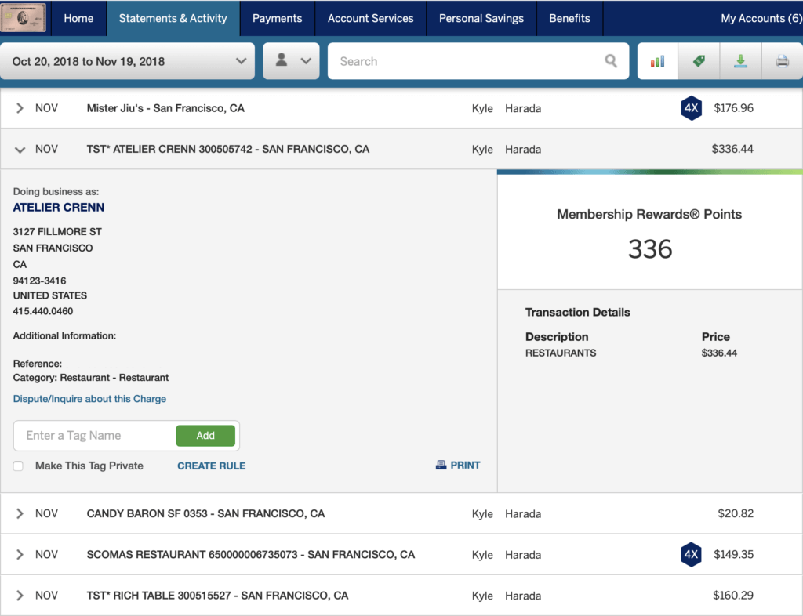The width and height of the screenshot is (803, 616).
Task: Go to the Home tab
Action: click(79, 19)
